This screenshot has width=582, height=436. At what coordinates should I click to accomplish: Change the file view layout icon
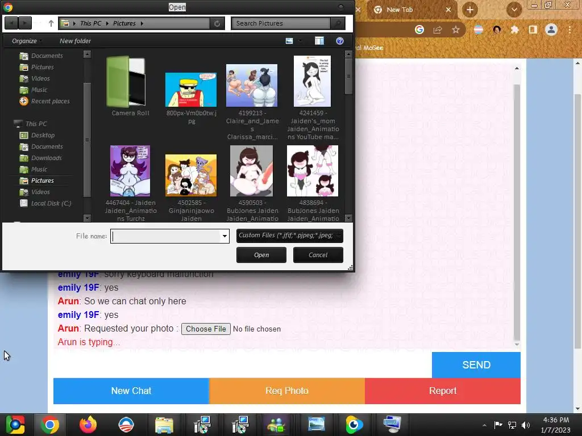289,41
